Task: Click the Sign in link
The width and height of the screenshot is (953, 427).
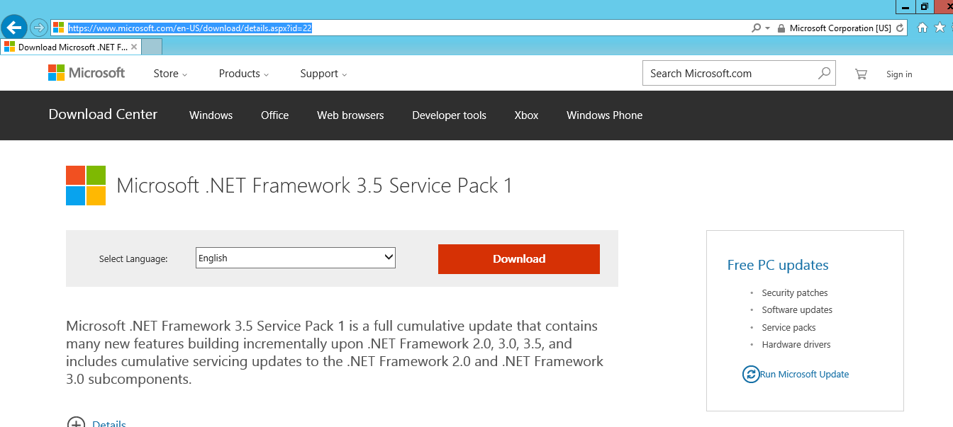Action: 899,74
